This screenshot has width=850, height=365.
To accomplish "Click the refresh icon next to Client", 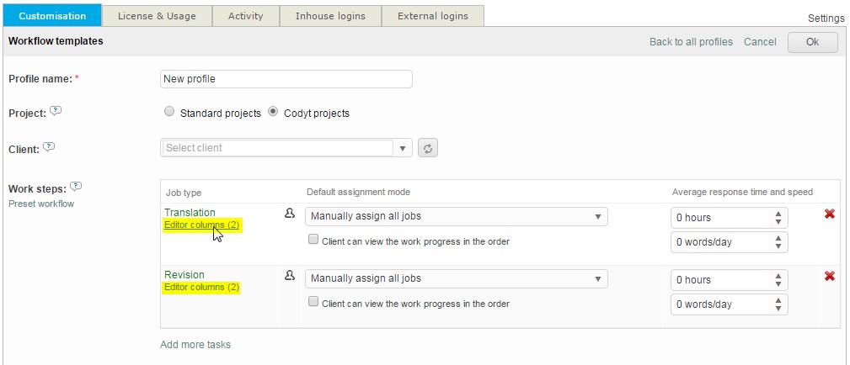I will pyautogui.click(x=428, y=148).
